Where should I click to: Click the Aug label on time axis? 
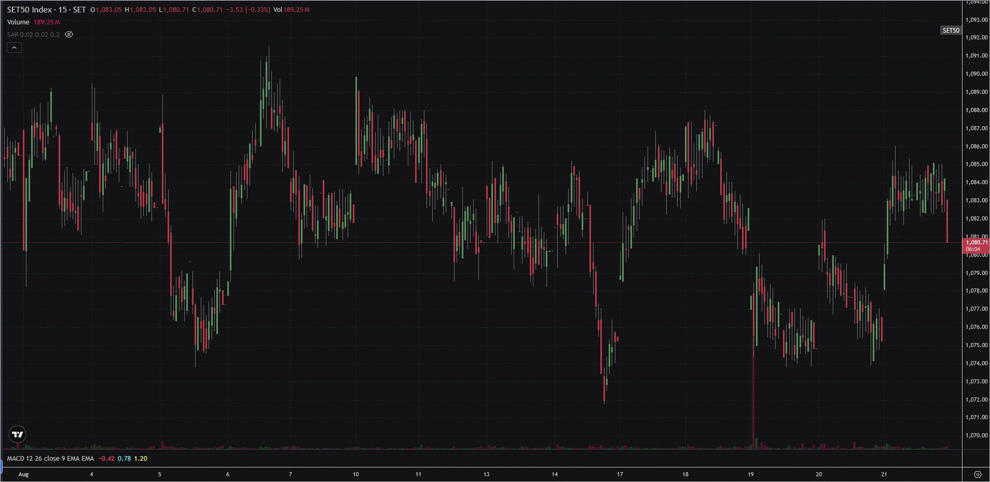click(x=23, y=474)
